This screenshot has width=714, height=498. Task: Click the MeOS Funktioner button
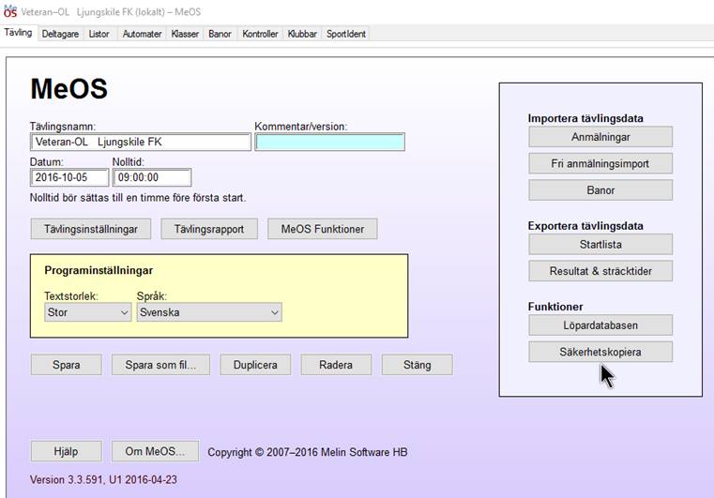[323, 229]
